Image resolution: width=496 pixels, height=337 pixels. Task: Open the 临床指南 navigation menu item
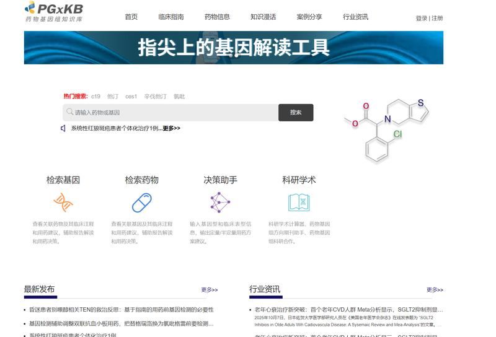[171, 17]
